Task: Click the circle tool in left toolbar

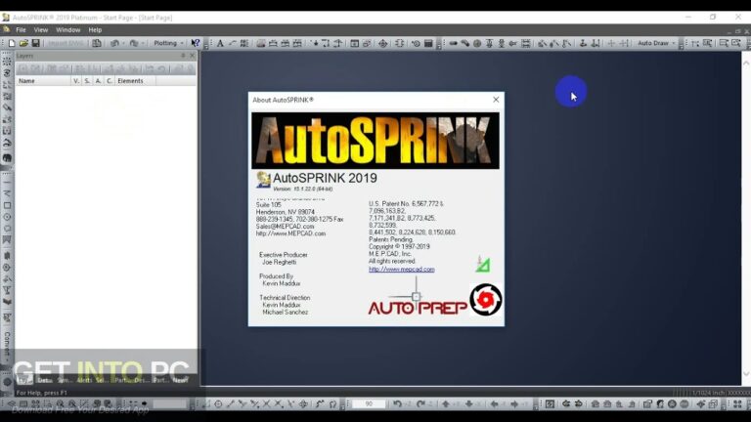Action: coord(7,217)
